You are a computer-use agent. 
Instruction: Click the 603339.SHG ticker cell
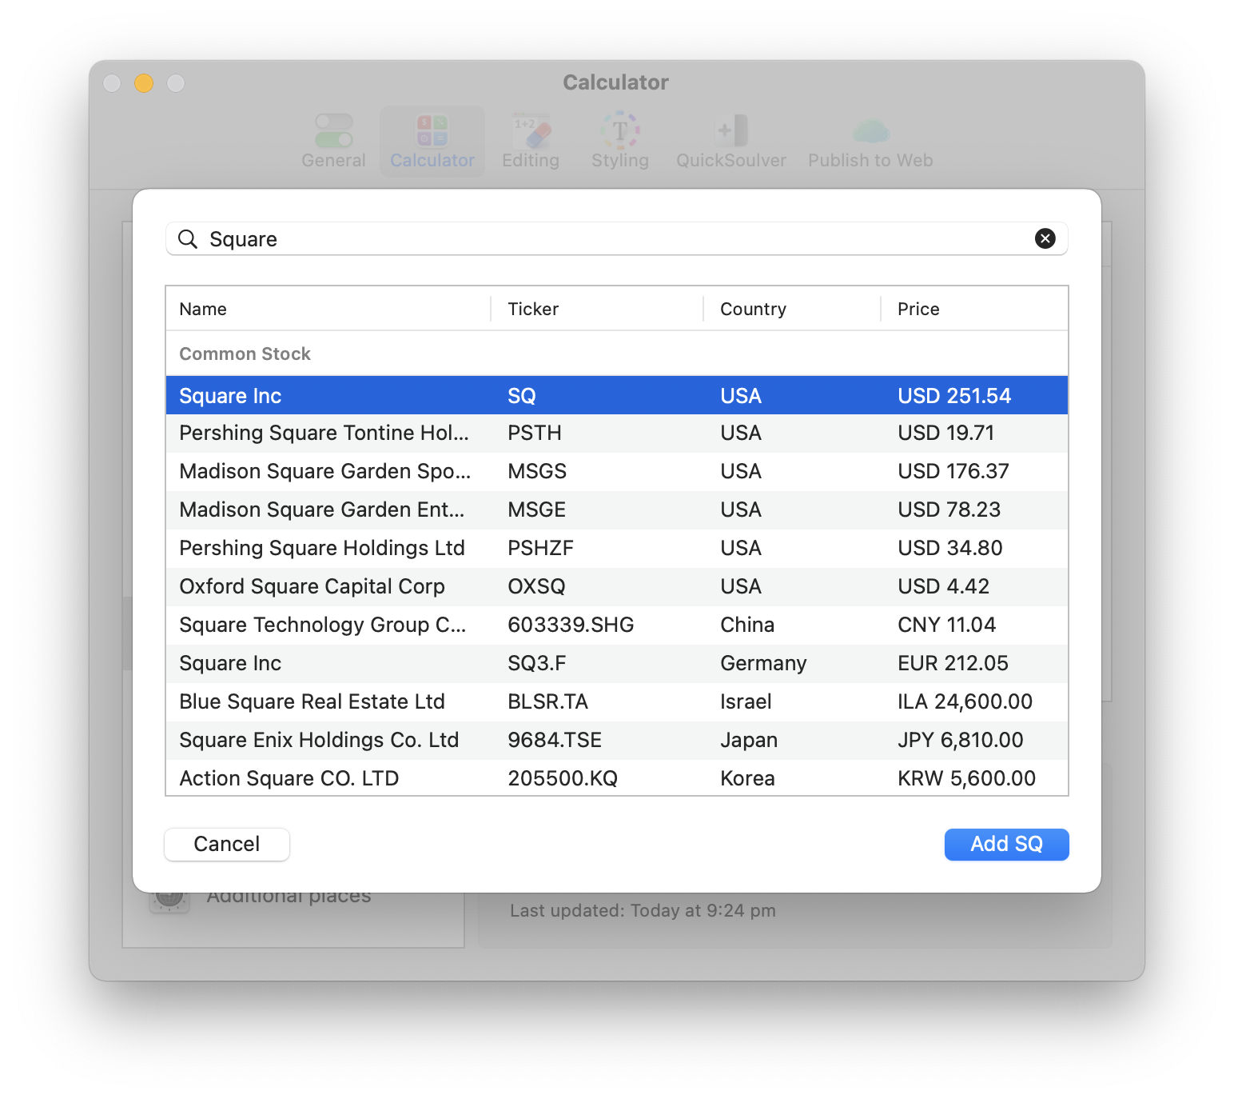(571, 625)
